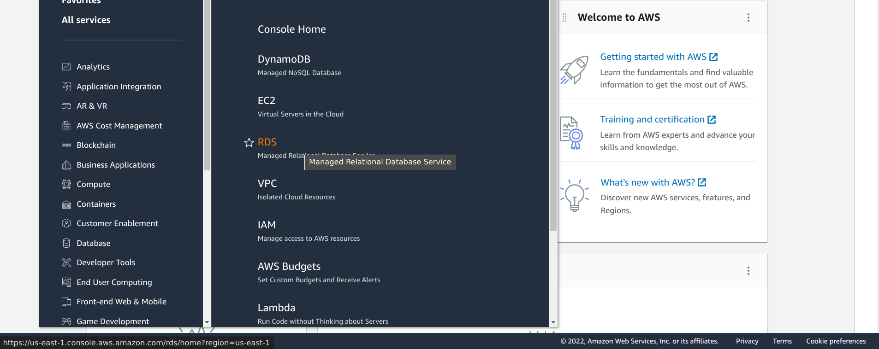Image resolution: width=879 pixels, height=349 pixels.
Task: Select All services in the menu
Action: [x=86, y=20]
